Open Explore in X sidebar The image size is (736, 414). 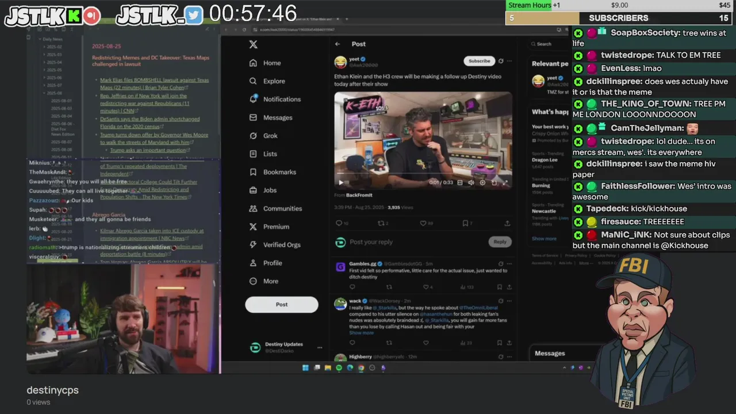(267, 81)
